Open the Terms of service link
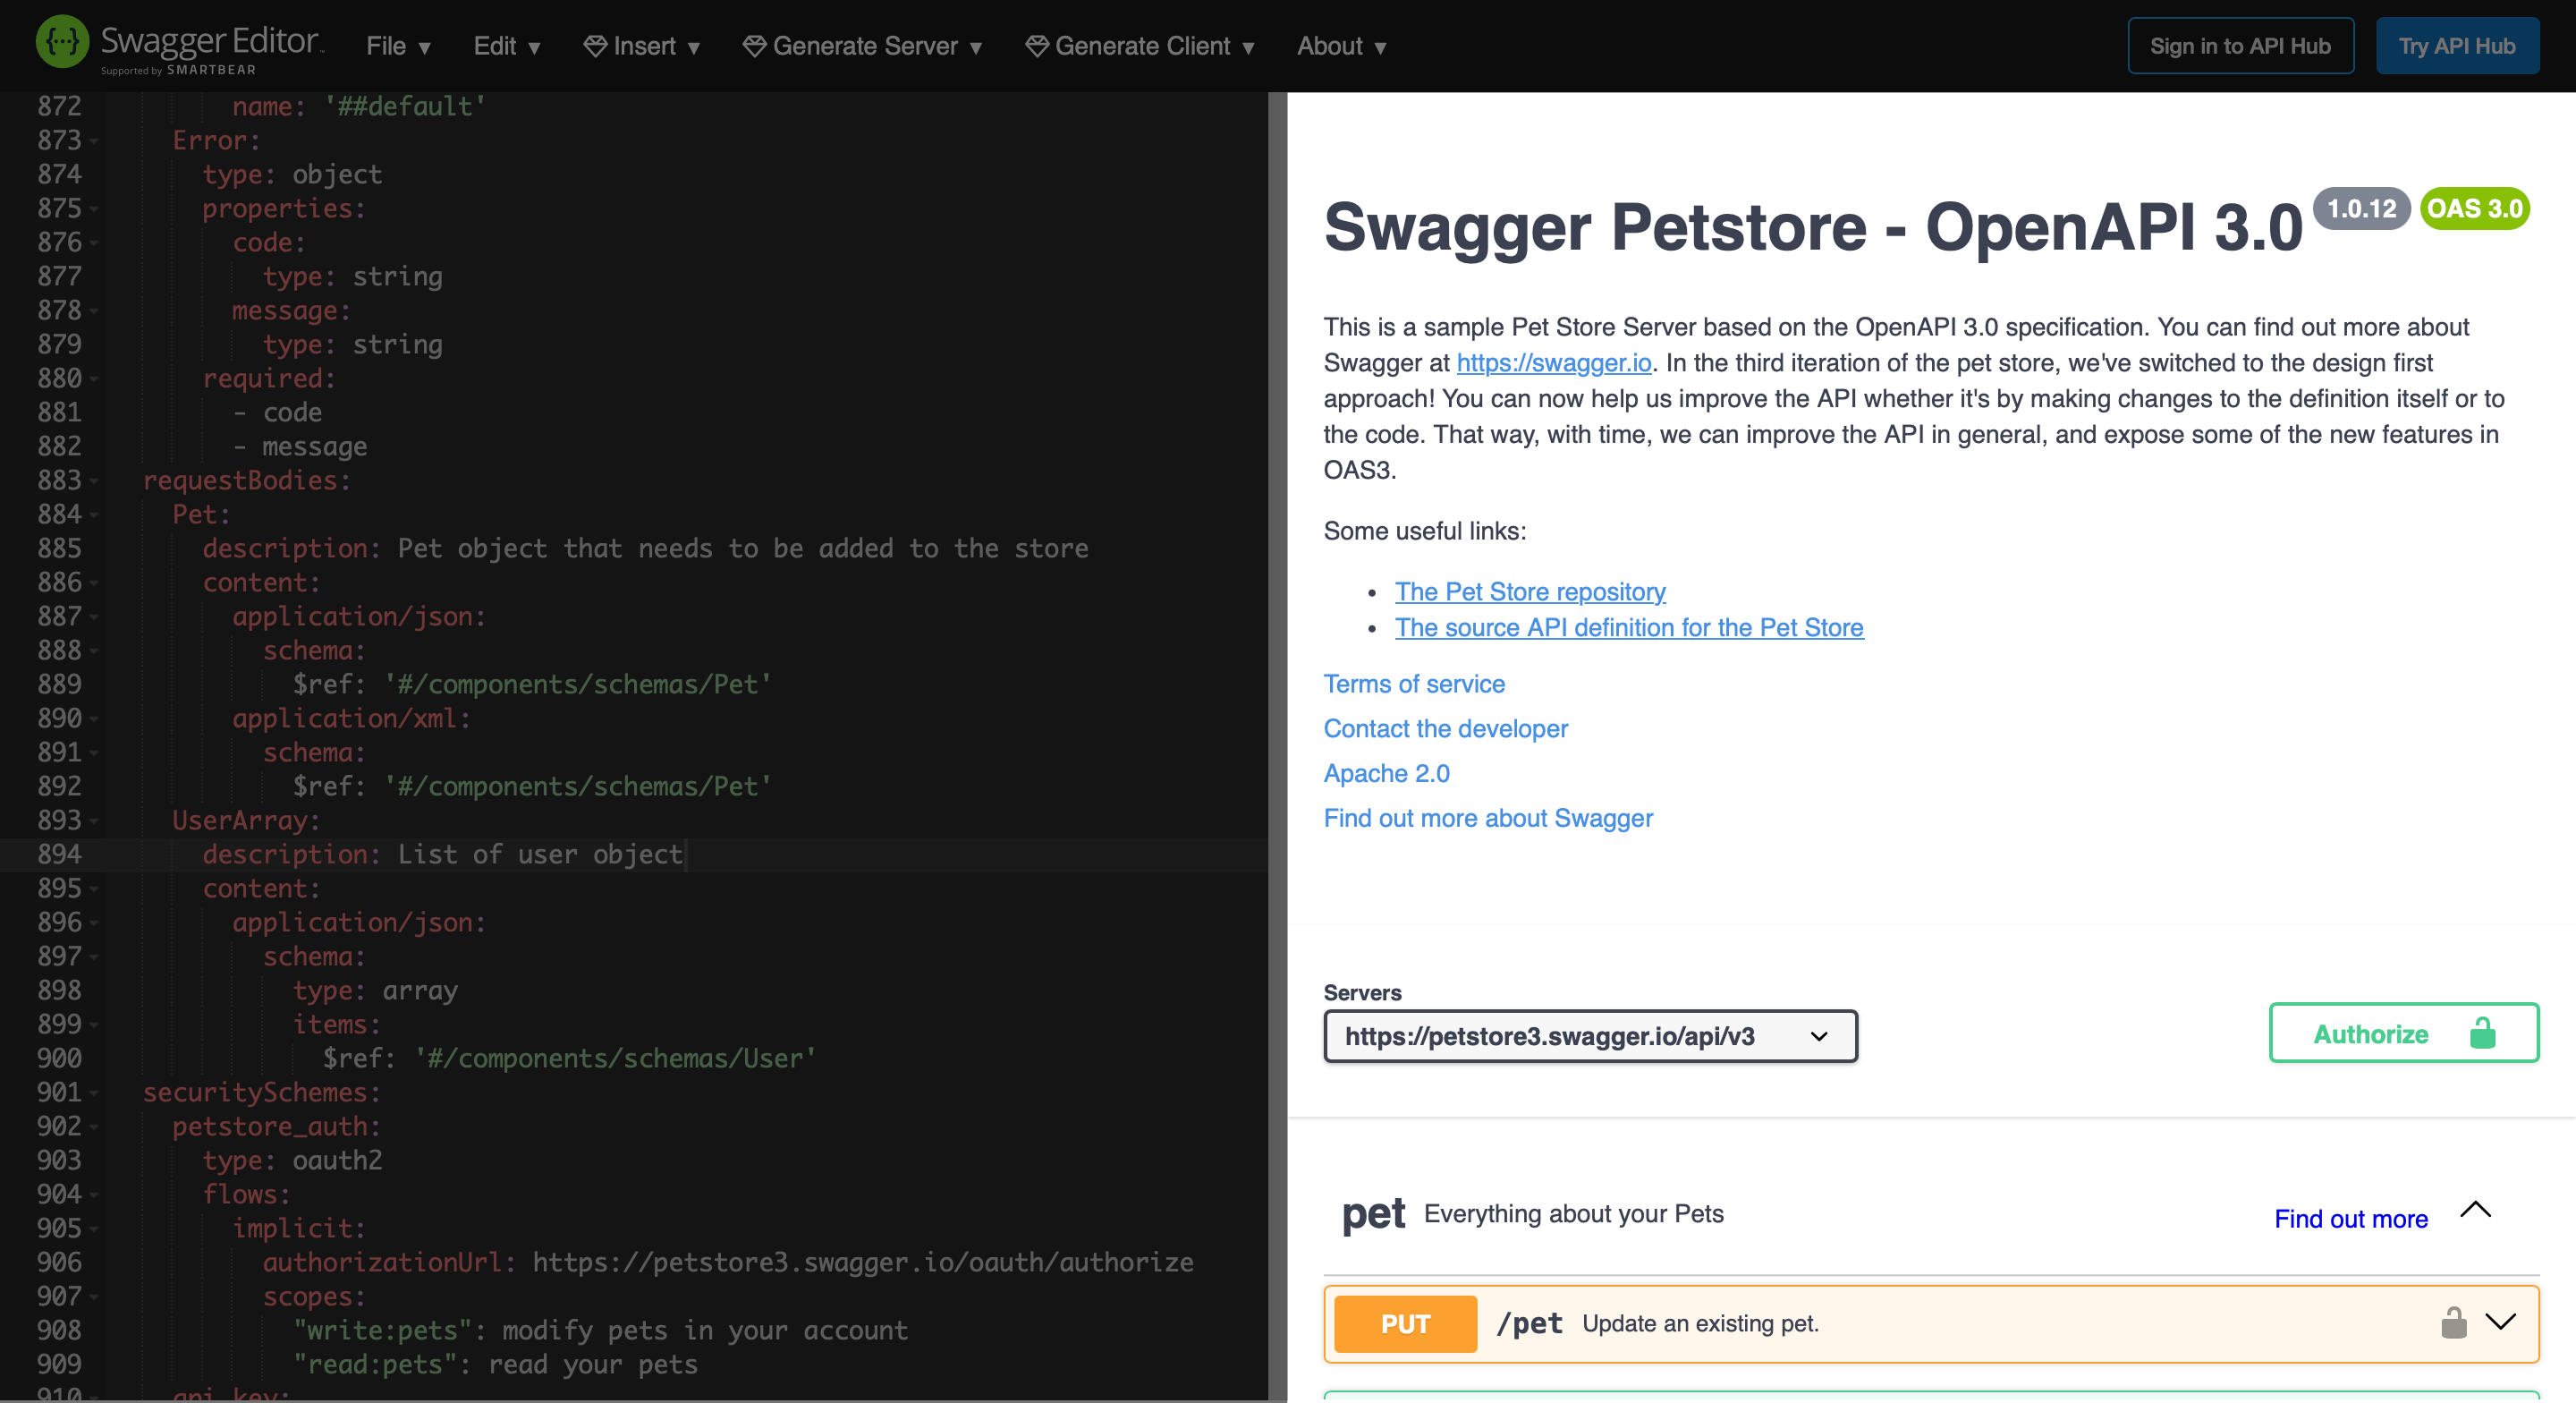 pos(1413,684)
